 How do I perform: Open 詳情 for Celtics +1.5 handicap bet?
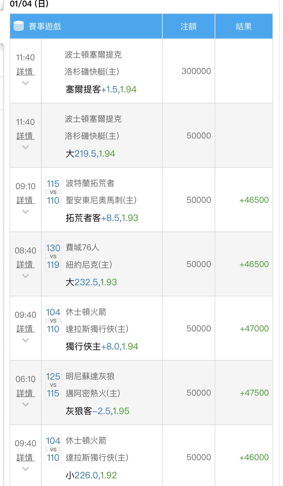click(26, 71)
